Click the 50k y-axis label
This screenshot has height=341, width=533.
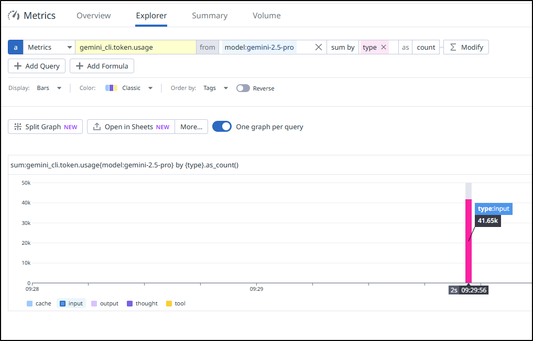pos(26,183)
